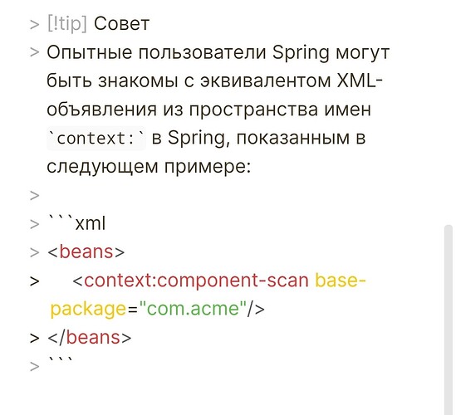Image resolution: width=456 pixels, height=415 pixels.
Task: Click the empty blockquote line marker
Action: point(34,195)
